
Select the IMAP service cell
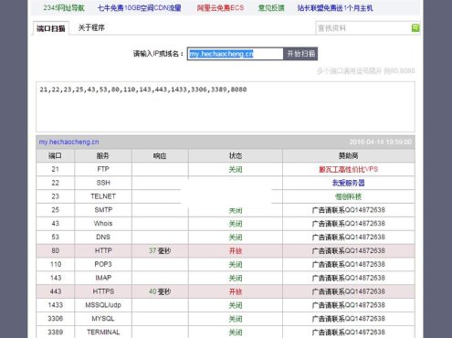click(103, 278)
